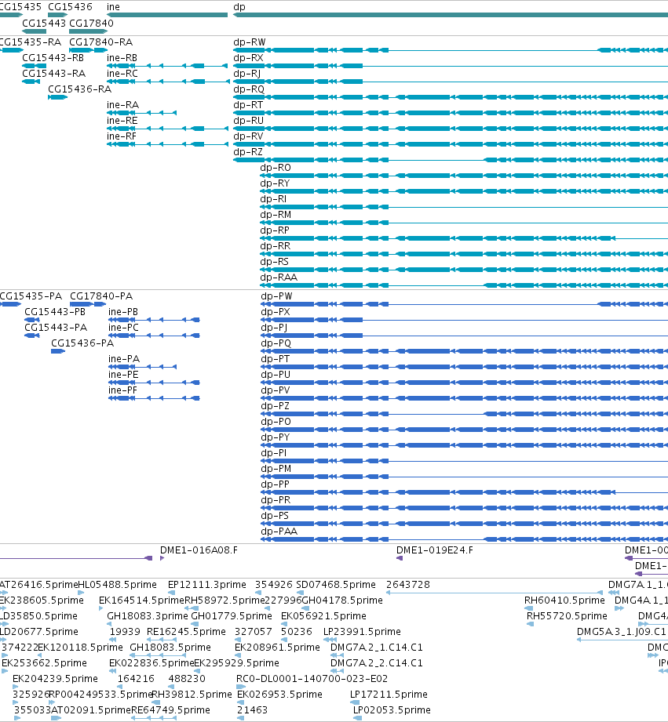Screen dimensions: 668x722
Task: Select the 2643728 EST label
Action: click(x=408, y=584)
